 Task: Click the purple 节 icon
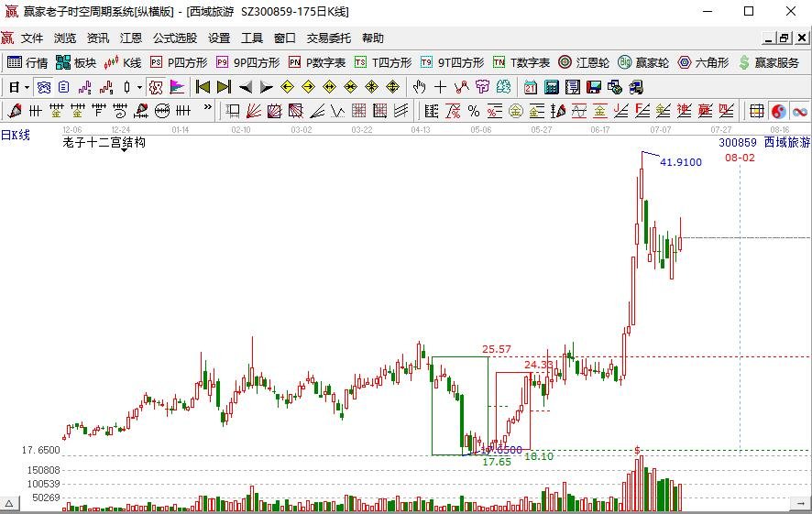(482, 87)
